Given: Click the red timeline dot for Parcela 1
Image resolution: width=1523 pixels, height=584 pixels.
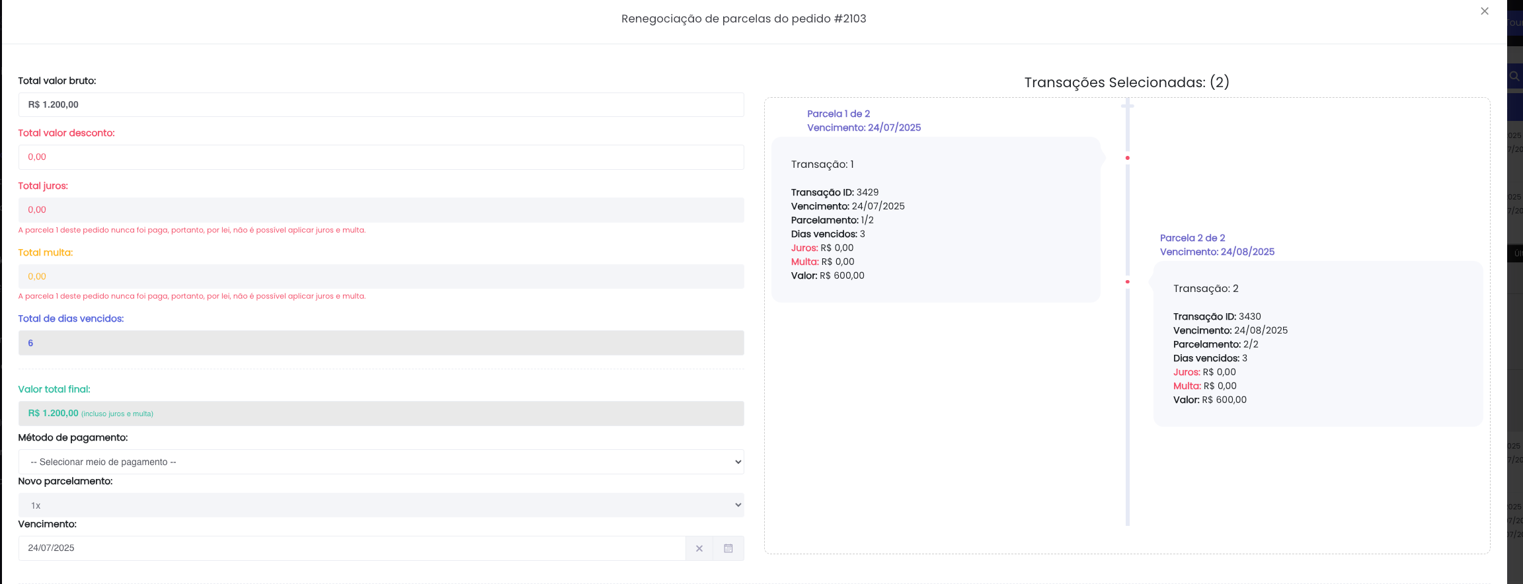Looking at the screenshot, I should (x=1128, y=158).
